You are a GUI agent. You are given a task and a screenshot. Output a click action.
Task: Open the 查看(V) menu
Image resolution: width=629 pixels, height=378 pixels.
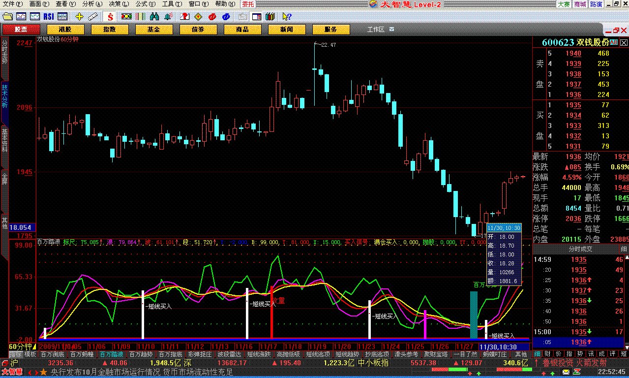pos(66,4)
